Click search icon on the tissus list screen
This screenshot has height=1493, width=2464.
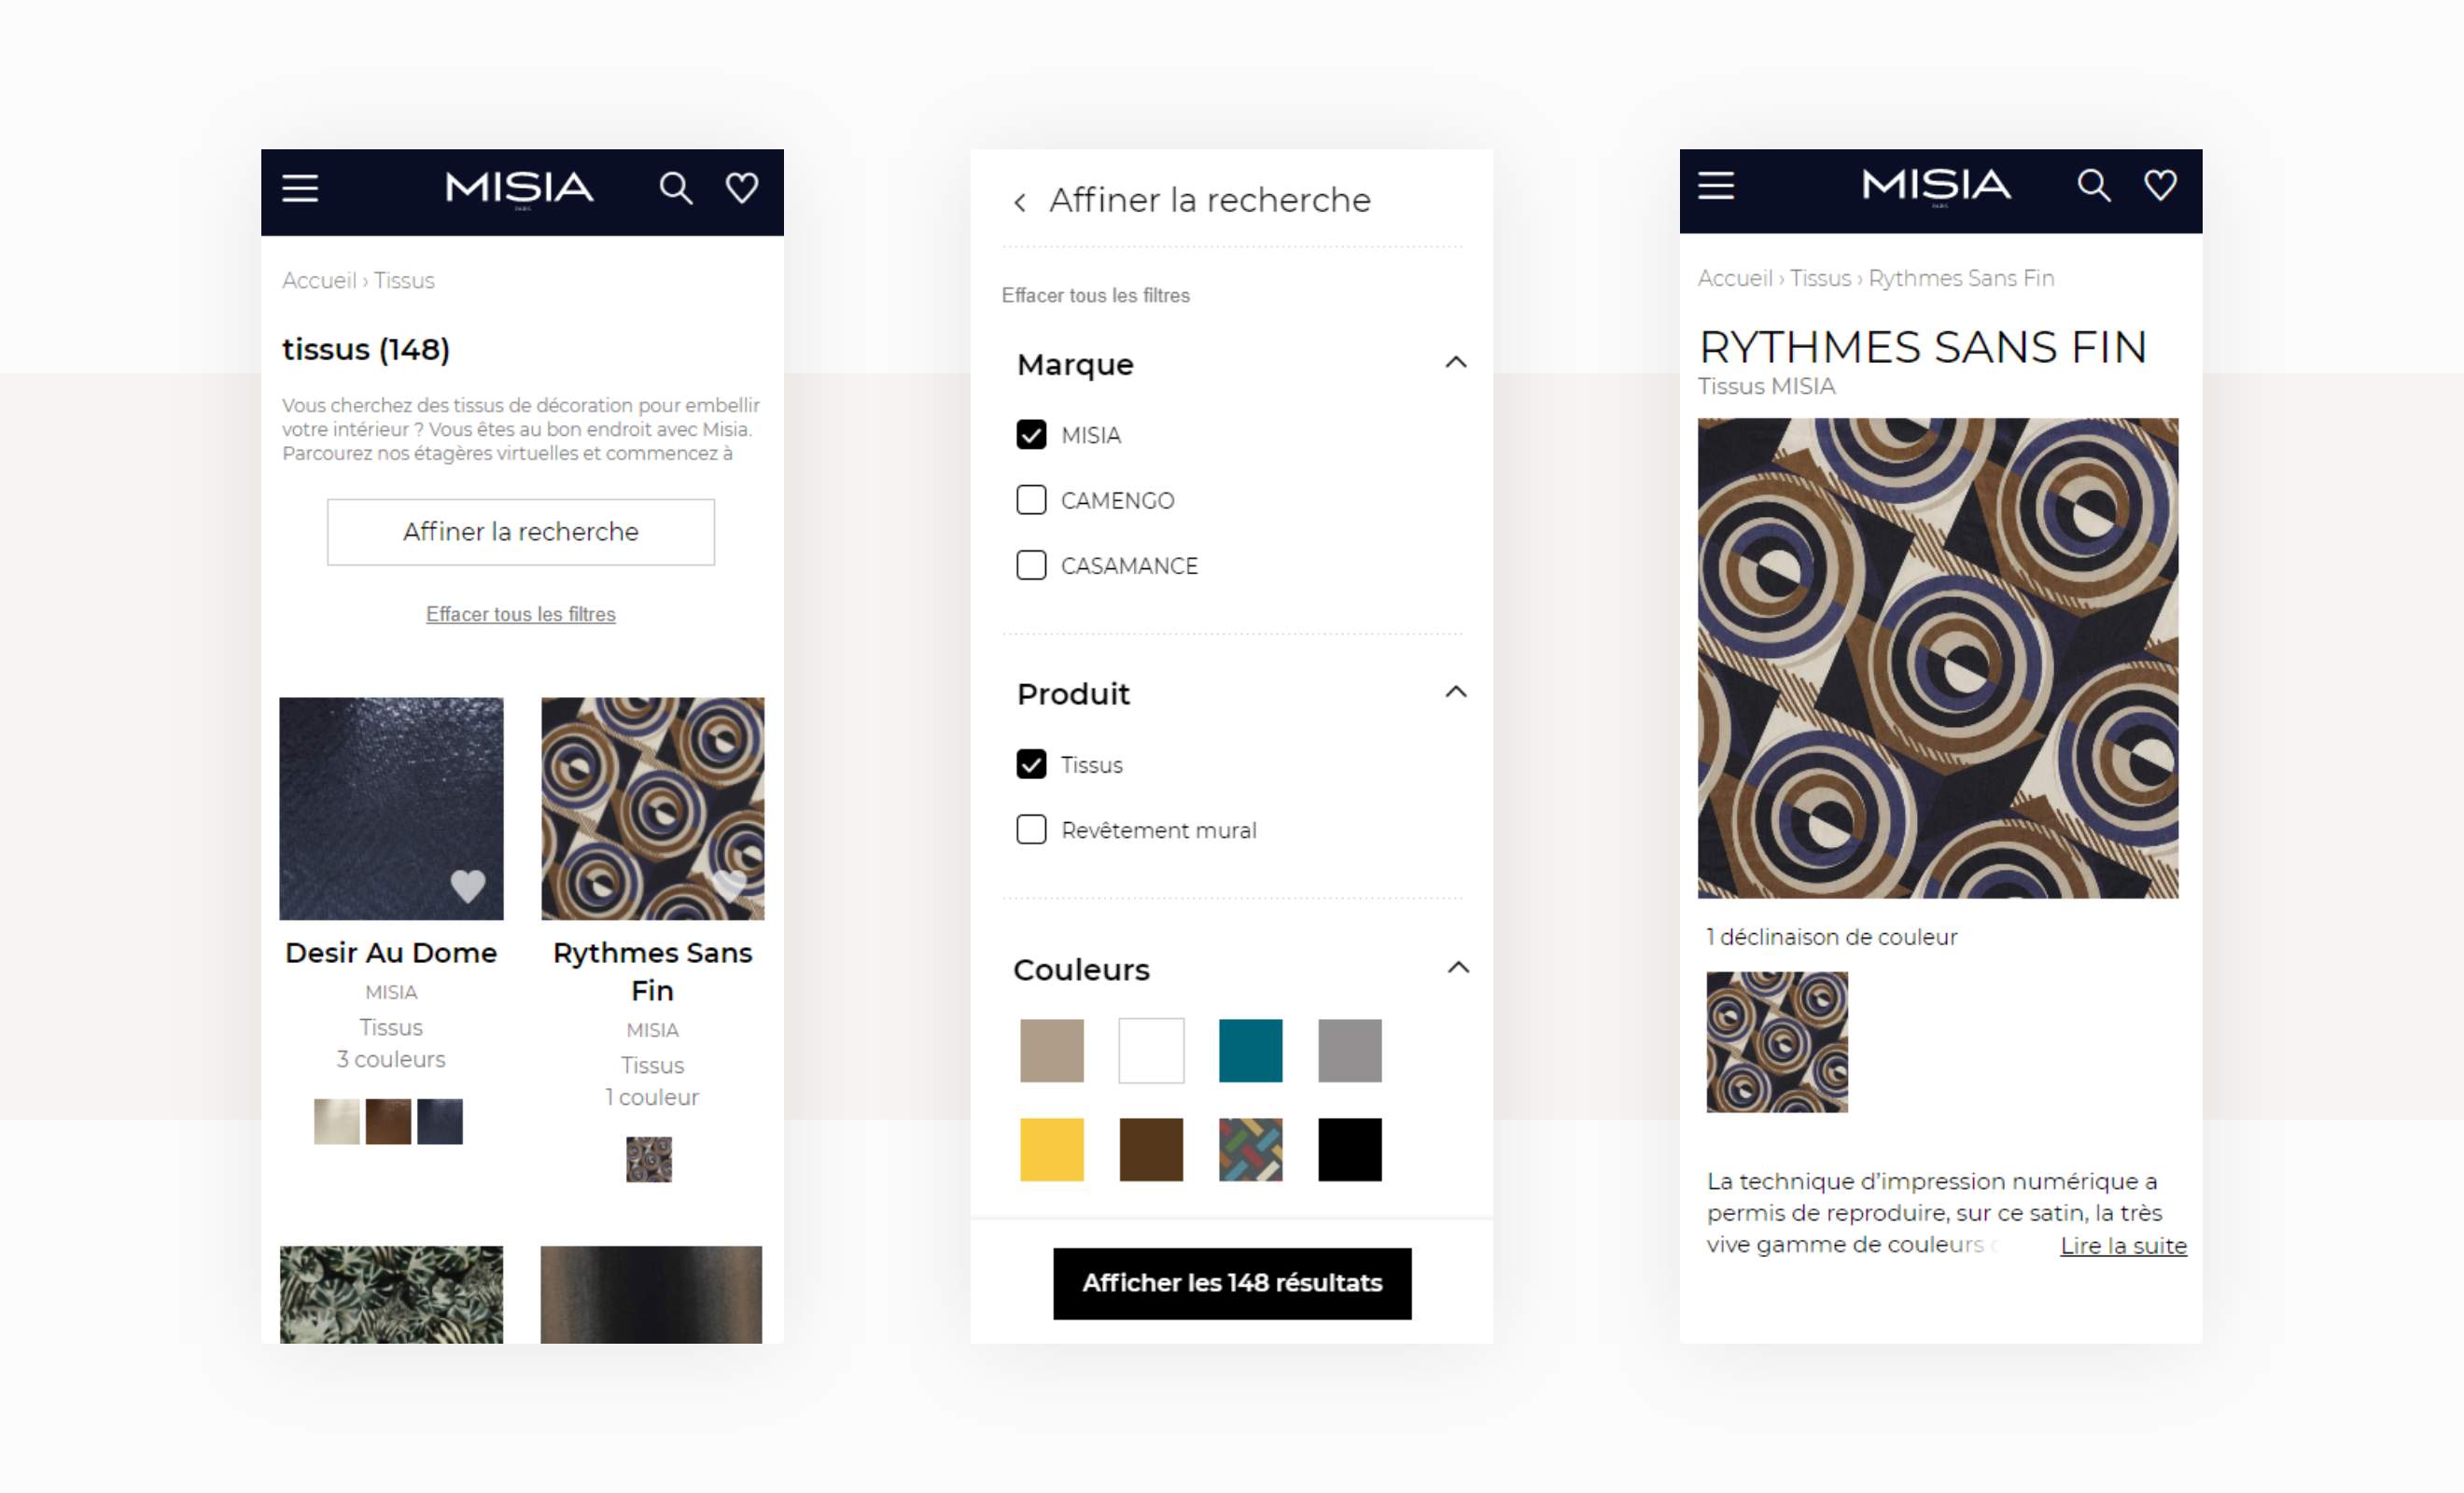pos(676,188)
